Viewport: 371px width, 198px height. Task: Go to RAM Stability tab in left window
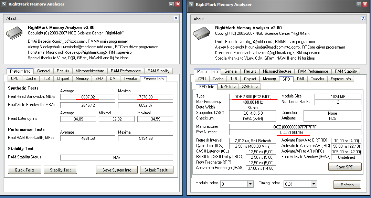tap(158, 71)
